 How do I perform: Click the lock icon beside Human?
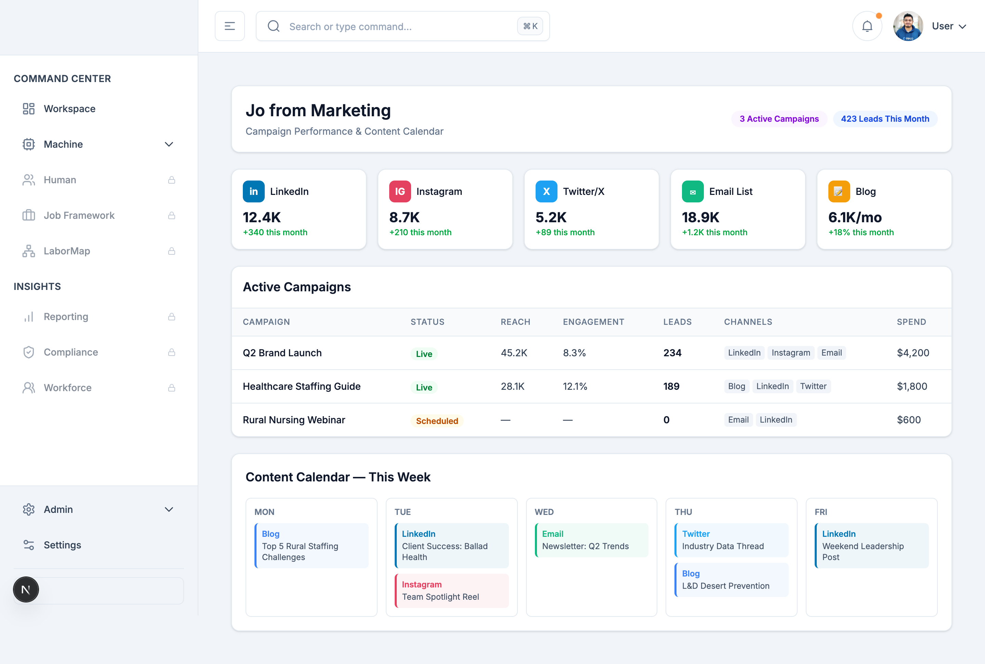(x=171, y=180)
